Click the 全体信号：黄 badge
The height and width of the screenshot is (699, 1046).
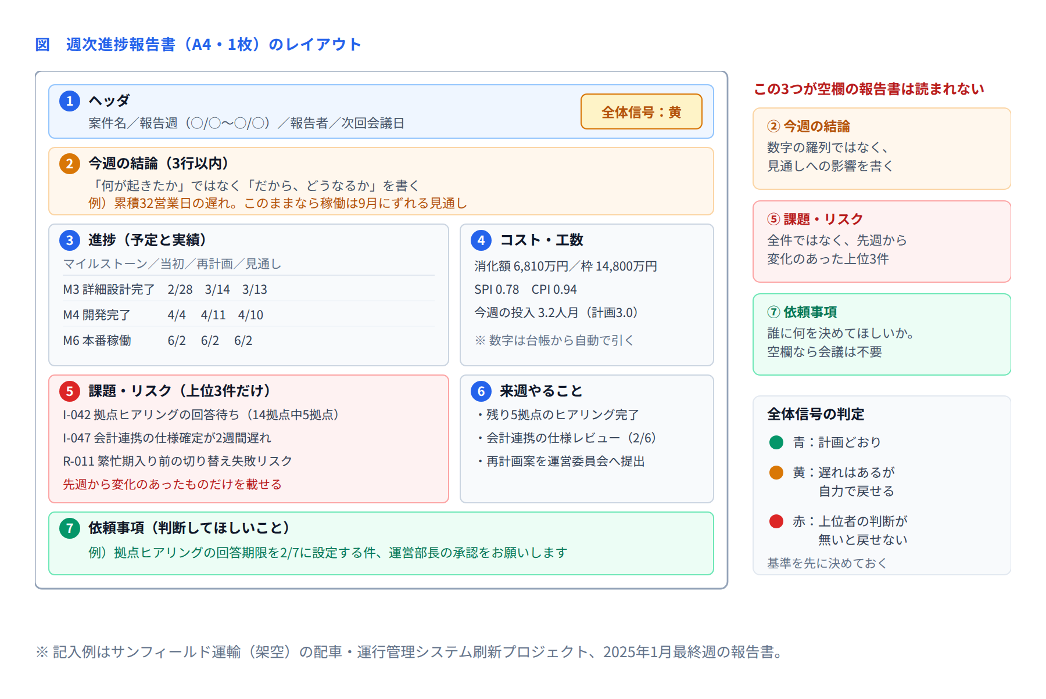click(642, 111)
